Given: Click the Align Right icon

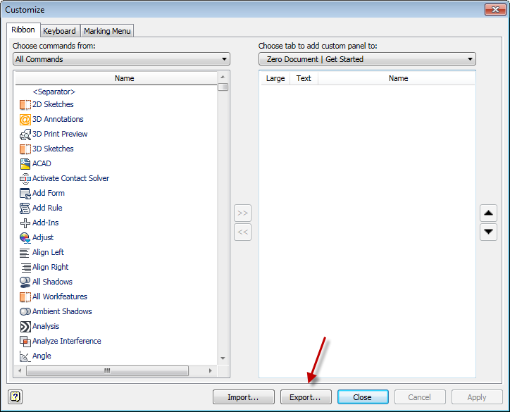Looking at the screenshot, I should 26,268.
